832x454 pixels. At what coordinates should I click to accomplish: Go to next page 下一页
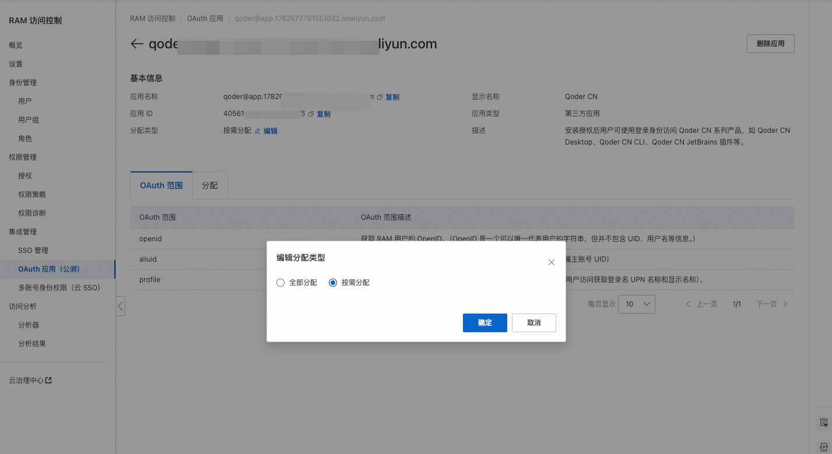[x=773, y=304]
